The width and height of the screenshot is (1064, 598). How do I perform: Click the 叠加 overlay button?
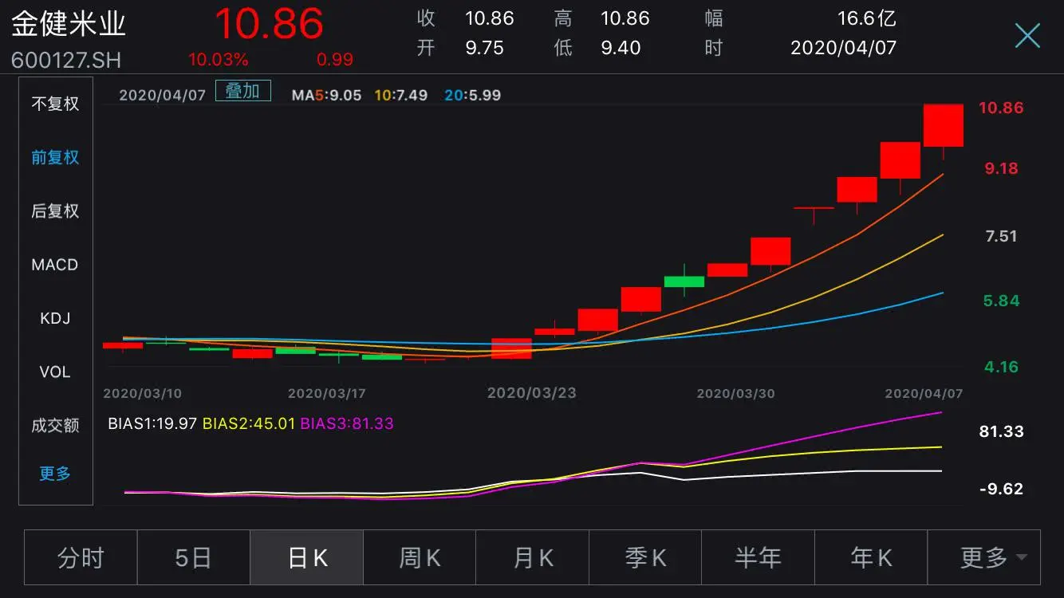[242, 91]
